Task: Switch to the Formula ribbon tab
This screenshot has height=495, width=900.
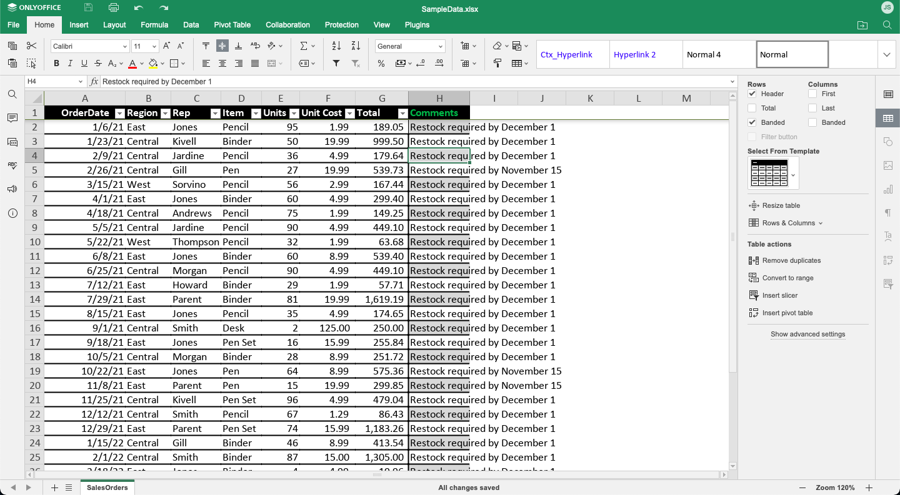Action: click(154, 25)
